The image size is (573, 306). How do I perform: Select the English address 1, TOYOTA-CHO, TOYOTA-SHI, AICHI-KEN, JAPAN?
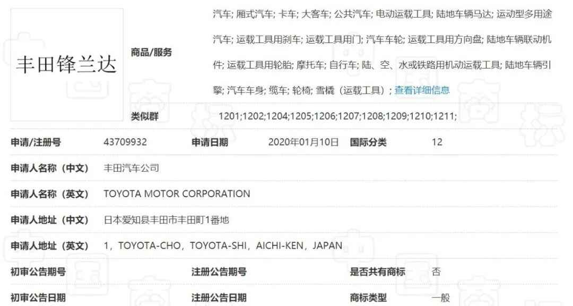pyautogui.click(x=223, y=245)
